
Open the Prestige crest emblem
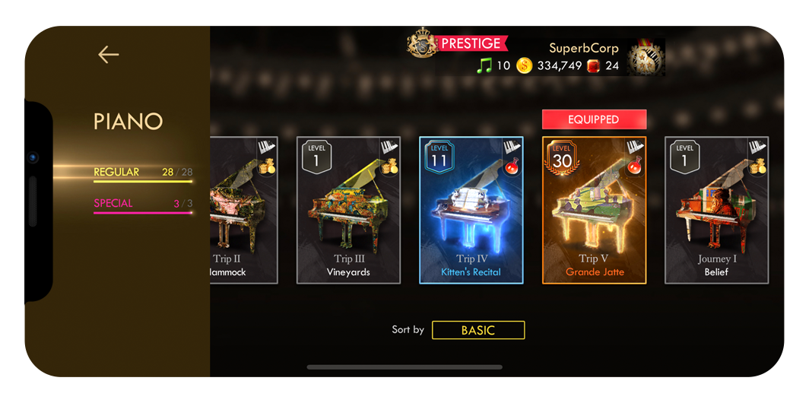(x=422, y=43)
